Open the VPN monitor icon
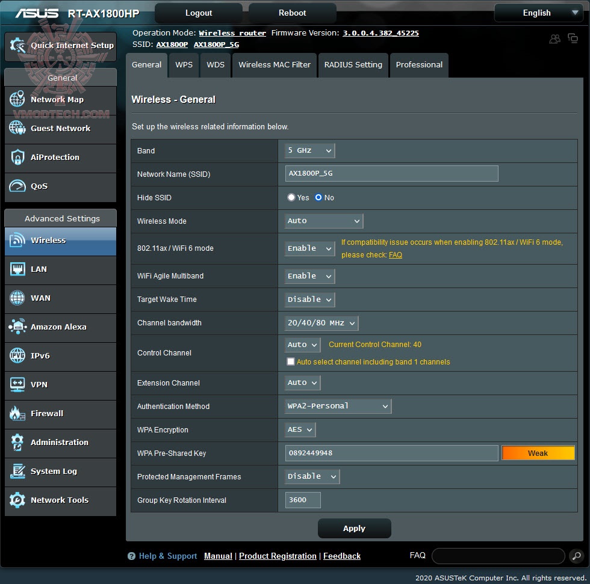 point(17,384)
